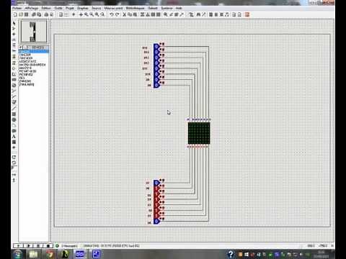Screen dimensions: 346x259
Task: Click the L library button in the device selector
Action: pos(25,47)
